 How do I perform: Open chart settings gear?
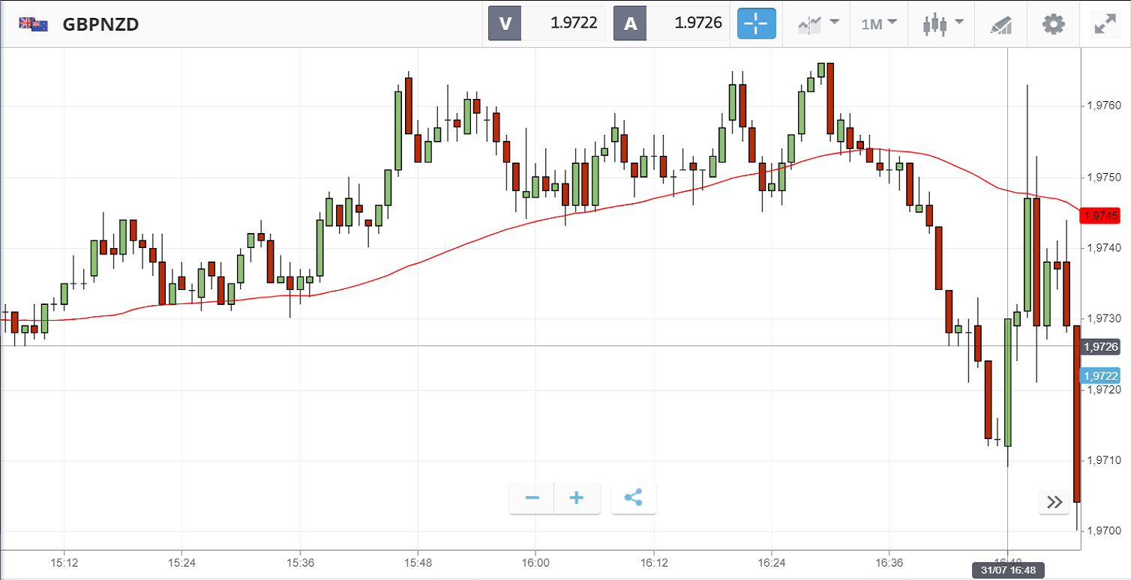tap(1053, 24)
